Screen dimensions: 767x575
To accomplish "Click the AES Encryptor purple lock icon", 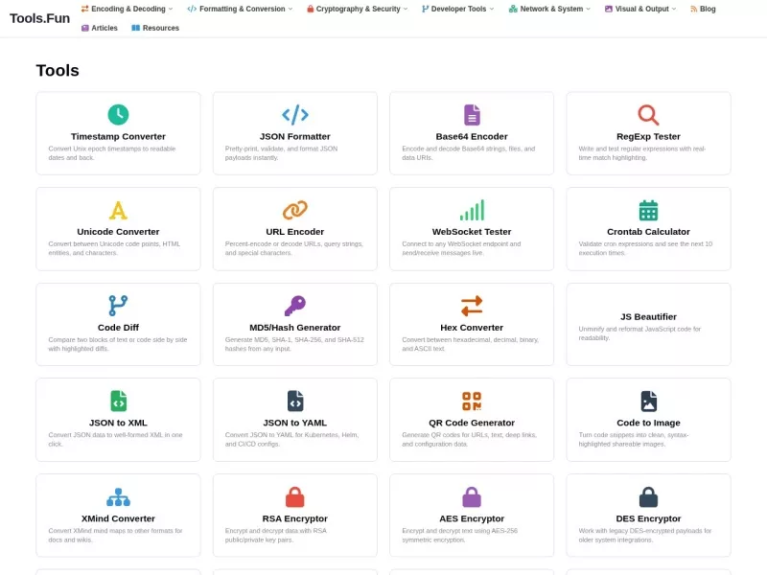I will click(x=472, y=496).
